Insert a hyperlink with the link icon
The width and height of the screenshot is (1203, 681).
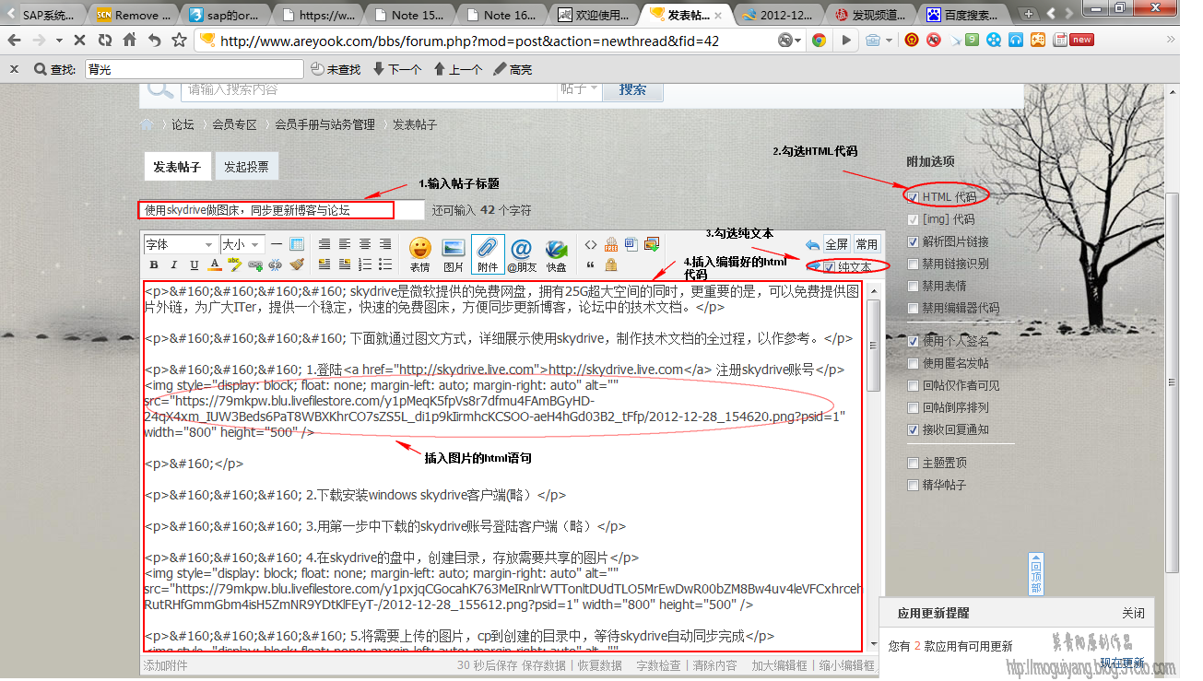tap(255, 264)
